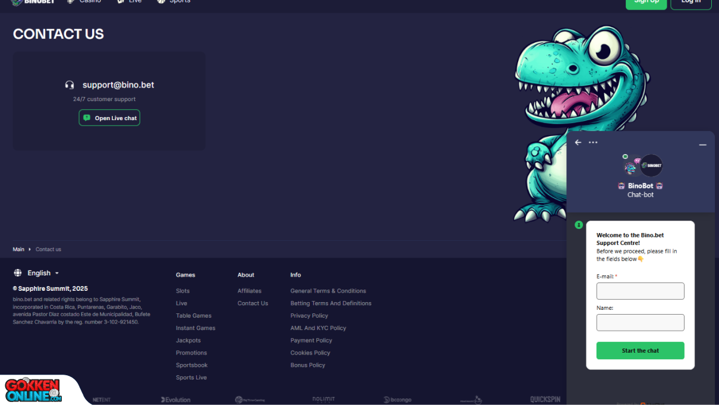Click the green bot icon beside welcome message
The image size is (719, 405).
(x=579, y=225)
